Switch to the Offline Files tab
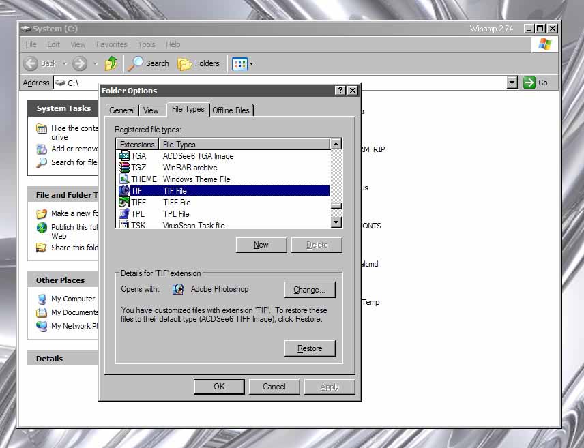The height and width of the screenshot is (448, 584). click(x=231, y=110)
